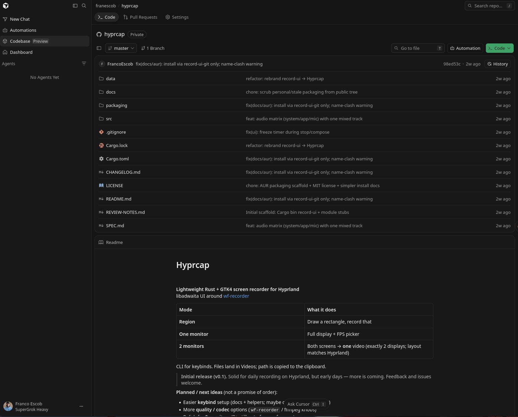Toggle the left sidebar panel icon
The width and height of the screenshot is (518, 417).
75,6
